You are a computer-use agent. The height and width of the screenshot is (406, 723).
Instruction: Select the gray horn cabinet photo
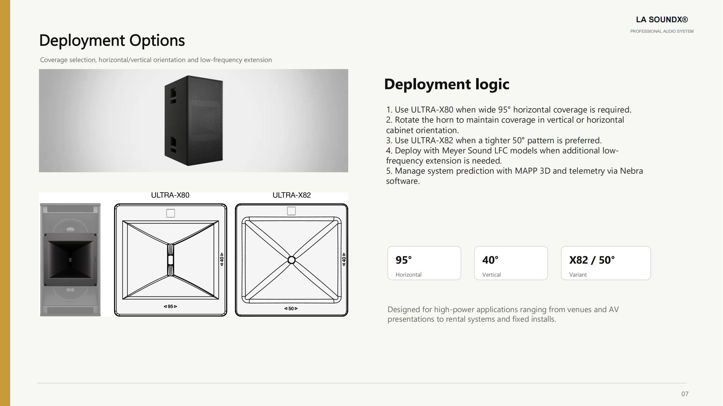coord(70,260)
